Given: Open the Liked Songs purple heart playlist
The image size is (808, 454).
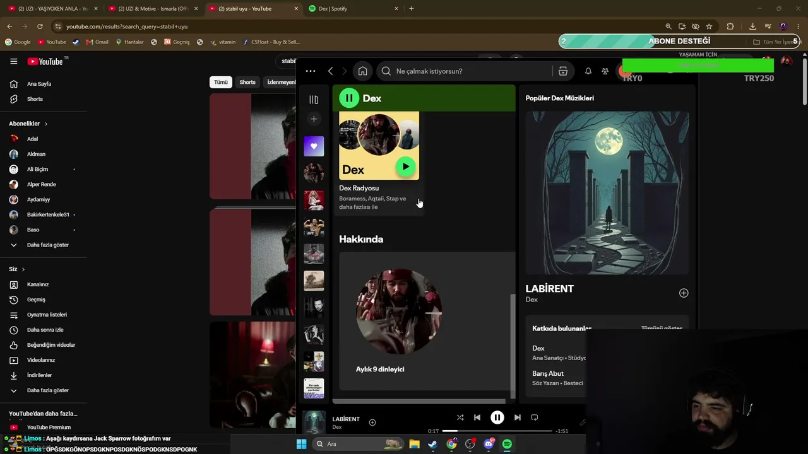Looking at the screenshot, I should (x=314, y=146).
